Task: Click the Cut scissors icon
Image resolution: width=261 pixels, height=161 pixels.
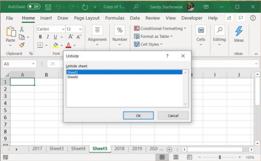Action: [22, 29]
